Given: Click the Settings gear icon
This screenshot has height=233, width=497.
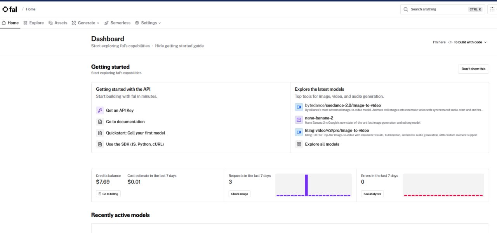Looking at the screenshot, I should tap(137, 23).
